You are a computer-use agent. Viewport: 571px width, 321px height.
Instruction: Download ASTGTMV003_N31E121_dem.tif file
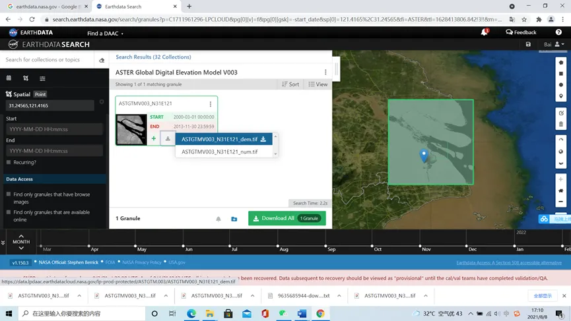(x=224, y=139)
